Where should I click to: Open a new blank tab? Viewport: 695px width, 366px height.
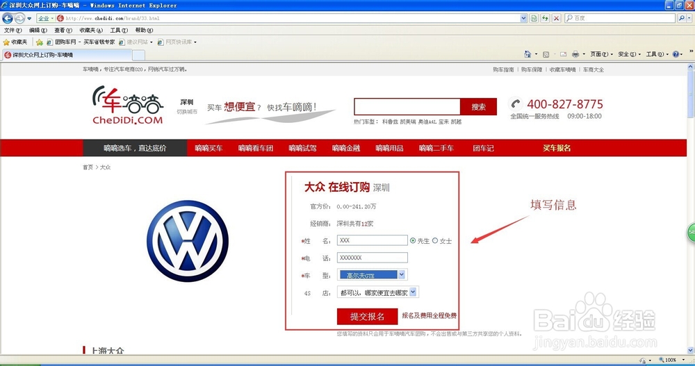139,56
